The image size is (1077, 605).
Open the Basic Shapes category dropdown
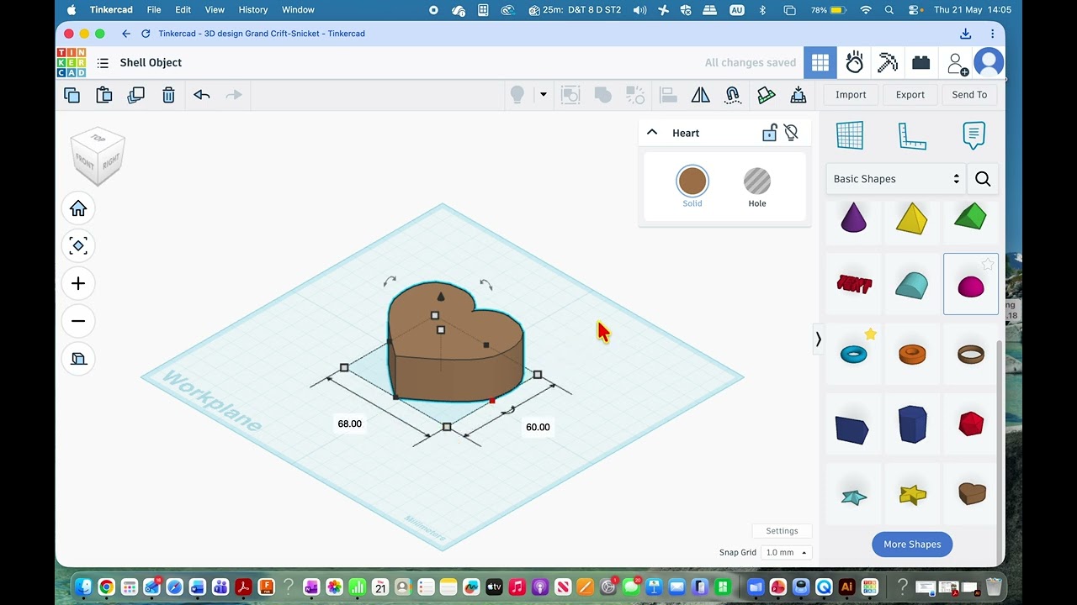coord(896,179)
